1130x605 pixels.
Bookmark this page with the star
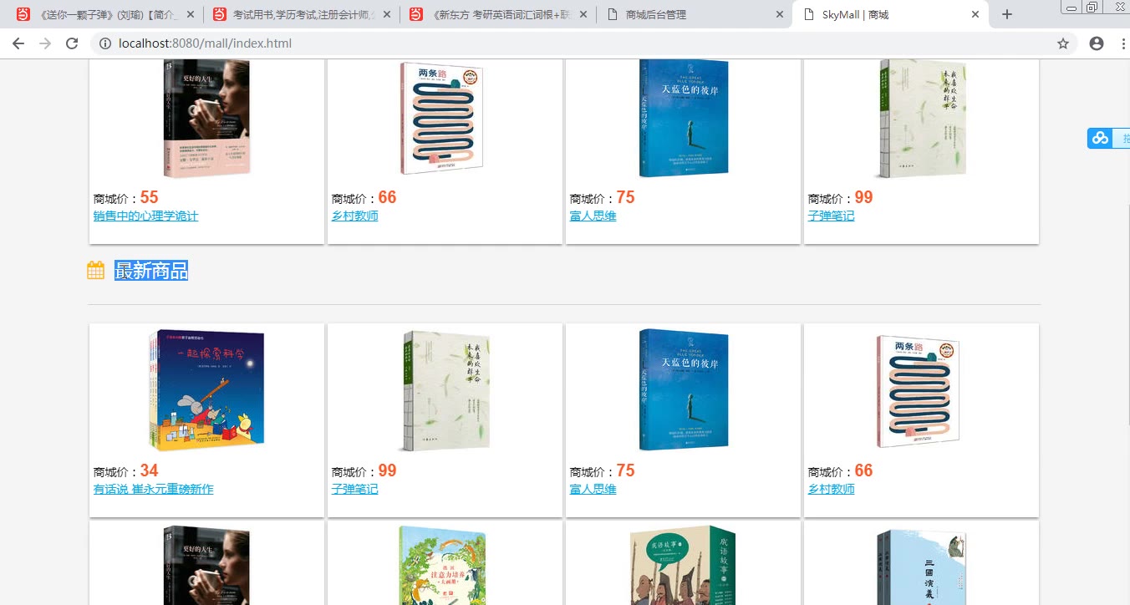click(1063, 43)
